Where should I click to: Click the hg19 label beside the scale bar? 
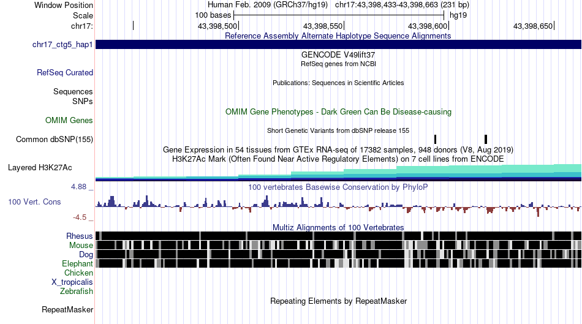(458, 15)
